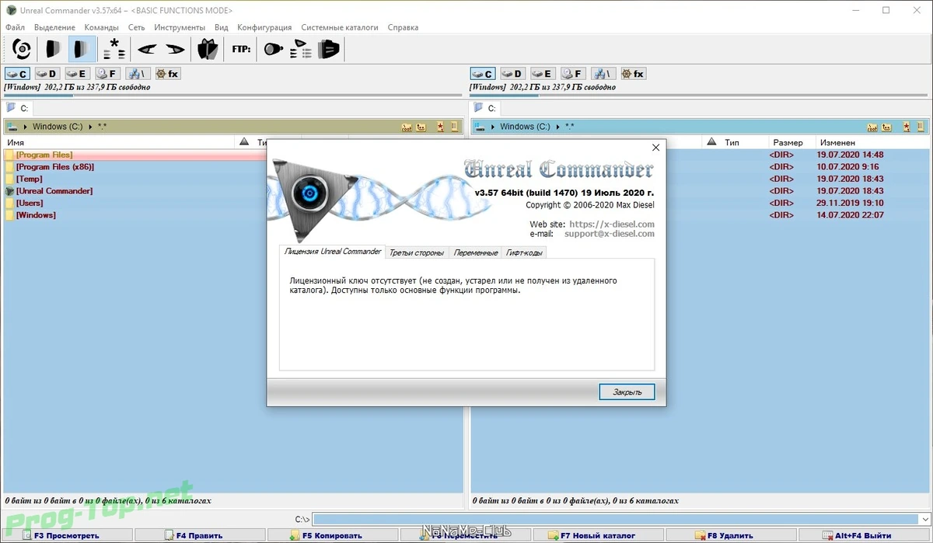Image resolution: width=933 pixels, height=543 pixels.
Task: Switch to the Переменные tab
Action: (x=476, y=252)
